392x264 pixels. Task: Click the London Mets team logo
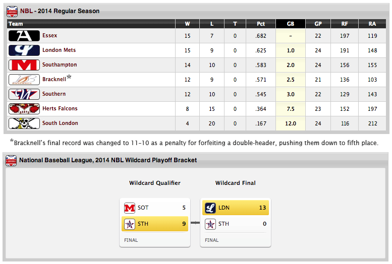click(x=24, y=50)
